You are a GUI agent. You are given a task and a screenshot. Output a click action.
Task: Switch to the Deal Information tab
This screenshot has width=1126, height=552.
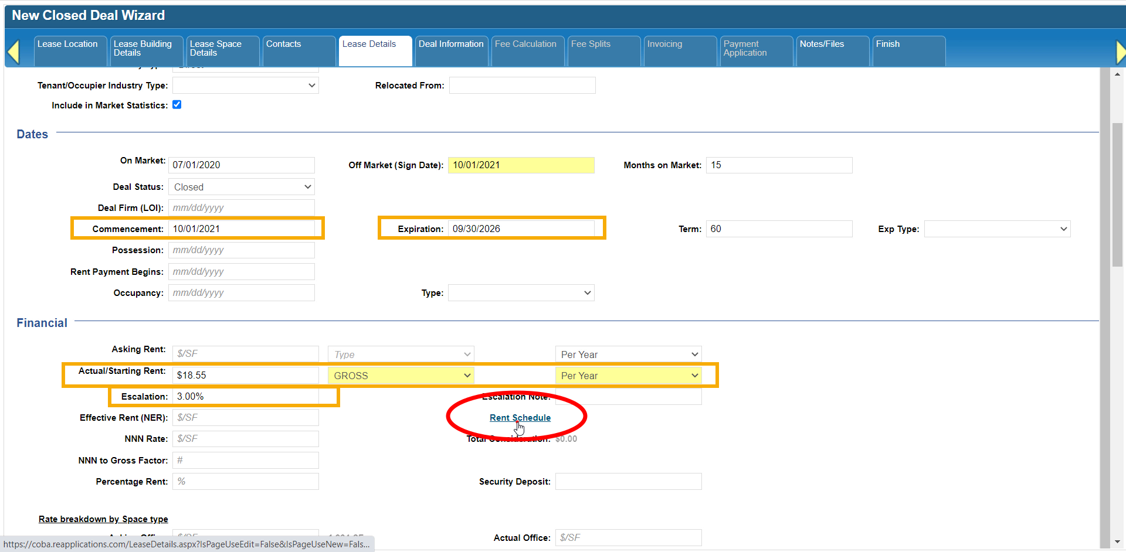click(x=451, y=45)
